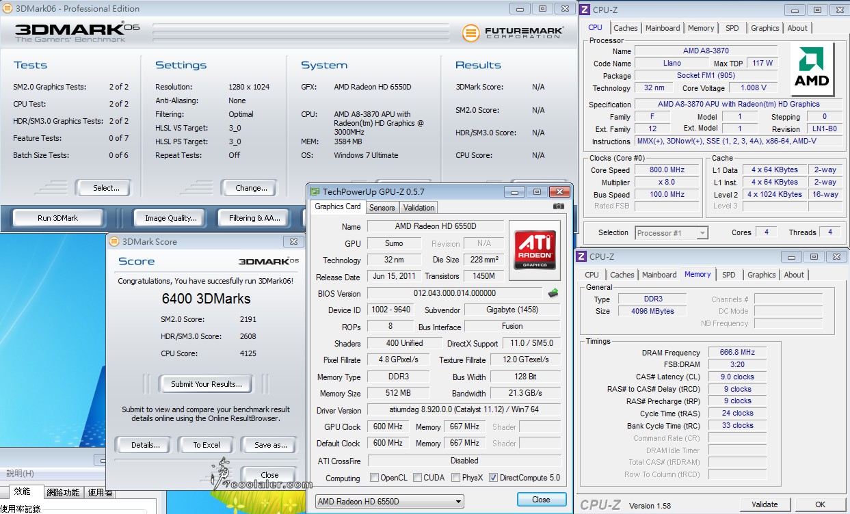The height and width of the screenshot is (514, 850).
Task: Click the CAS# Latency value 9.0 clocks
Action: [737, 377]
